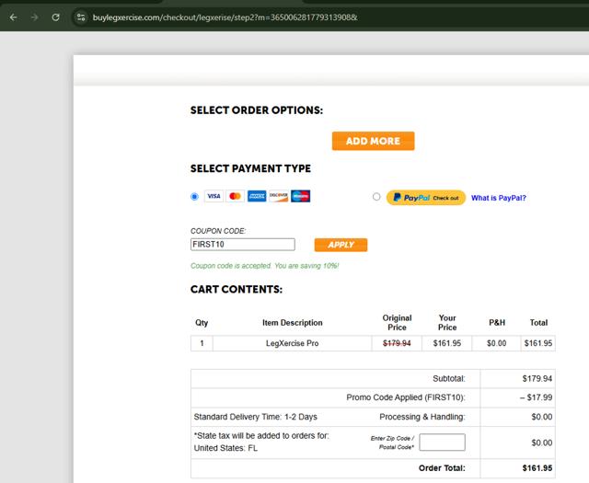Click the 'Coupon code is accepted' message
This screenshot has height=483, width=589.
[264, 266]
